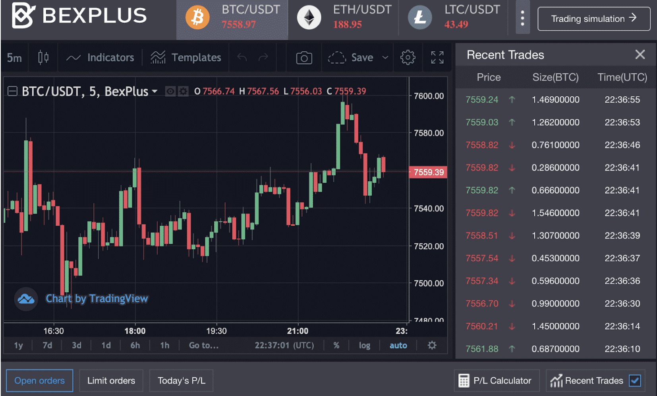Toggle percentage scale mode

click(336, 346)
